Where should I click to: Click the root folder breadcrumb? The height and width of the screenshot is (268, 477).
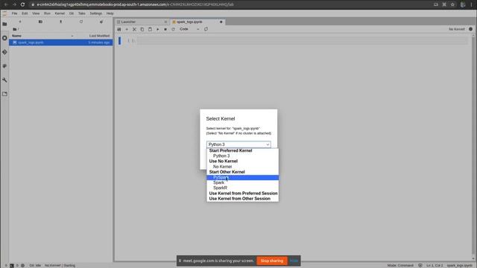[16, 29]
